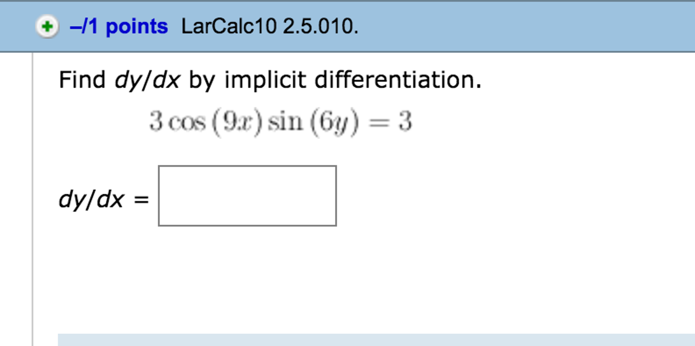Image resolution: width=695 pixels, height=346 pixels.
Task: Expand the question details with the plus button
Action: (x=48, y=27)
